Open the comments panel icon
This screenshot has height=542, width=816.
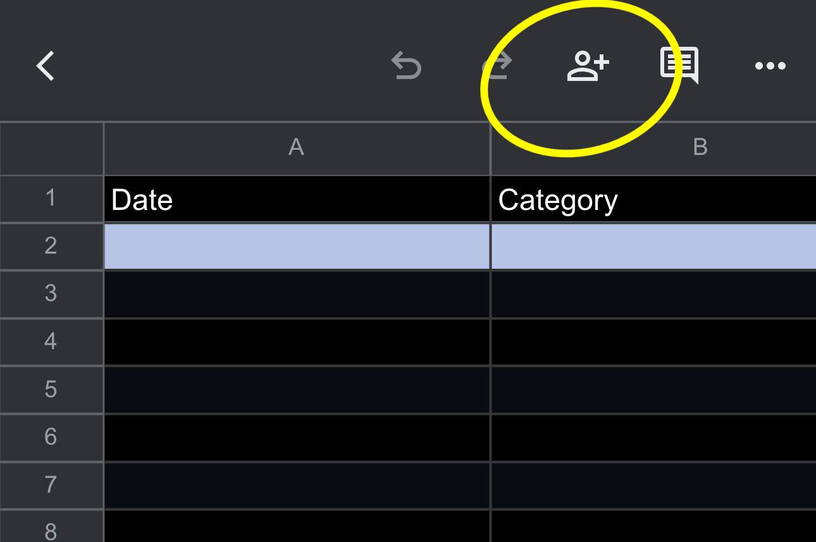click(679, 65)
